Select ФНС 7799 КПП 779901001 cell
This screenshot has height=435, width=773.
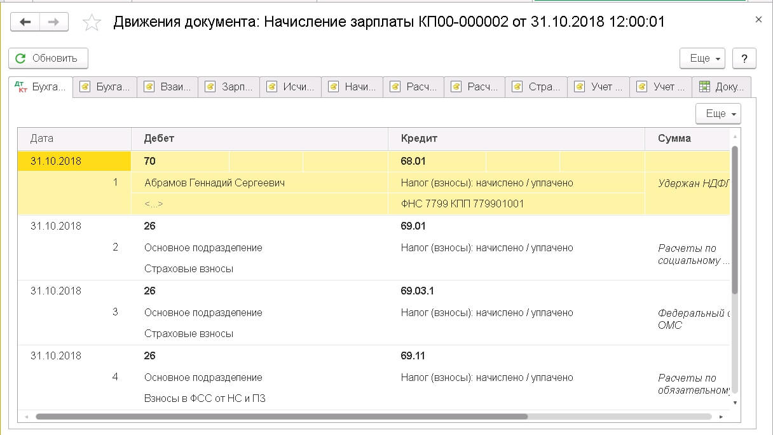click(517, 204)
